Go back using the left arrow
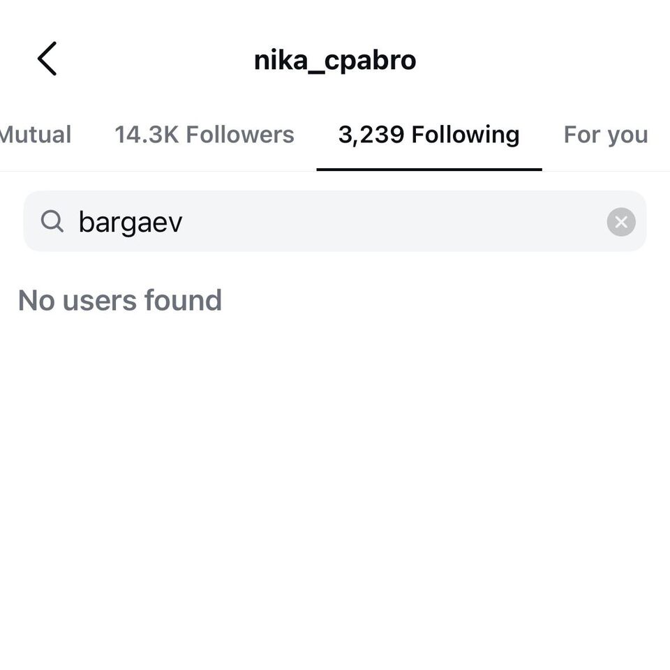 pos(47,59)
